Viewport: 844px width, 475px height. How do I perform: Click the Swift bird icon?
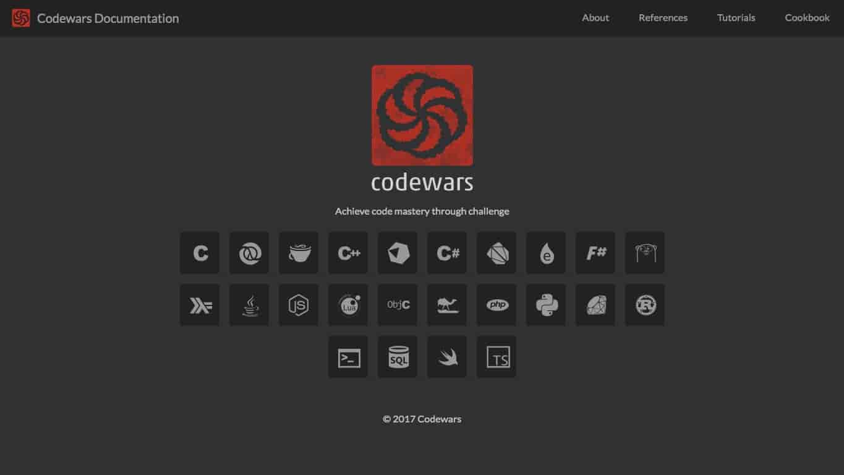click(x=446, y=357)
